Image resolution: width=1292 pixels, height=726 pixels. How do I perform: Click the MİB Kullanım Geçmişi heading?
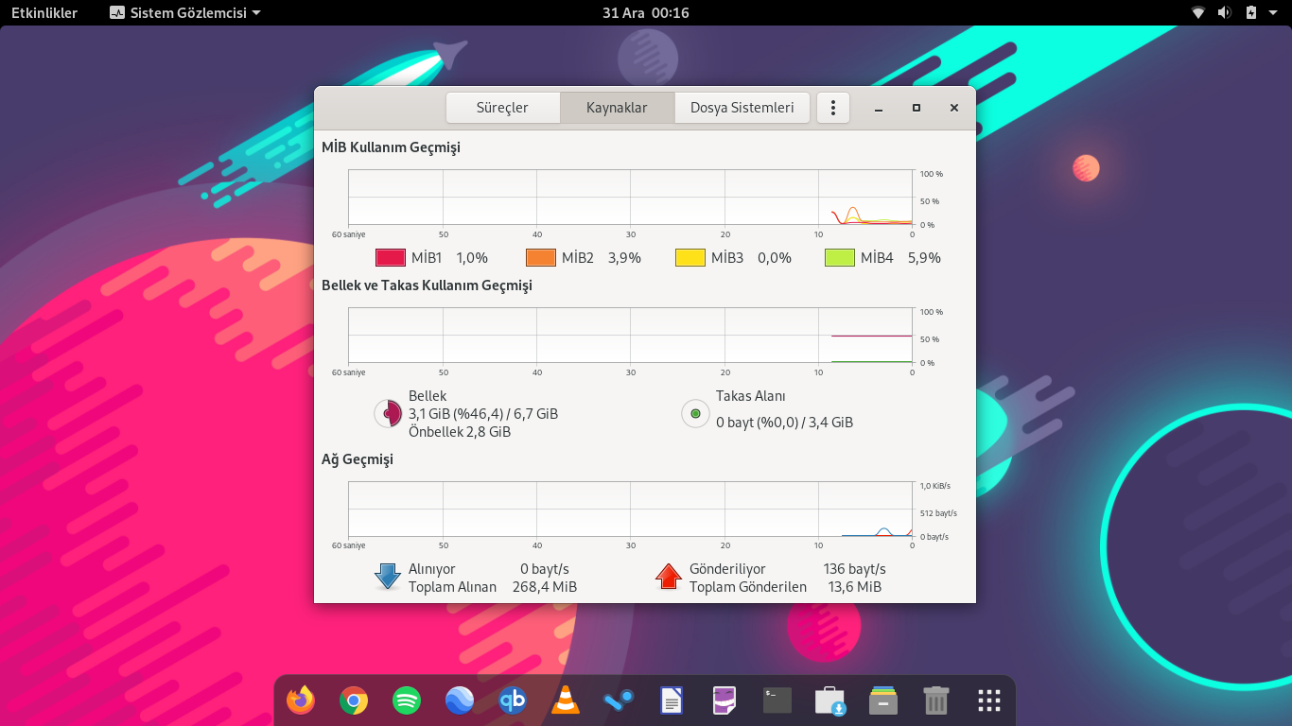[392, 147]
